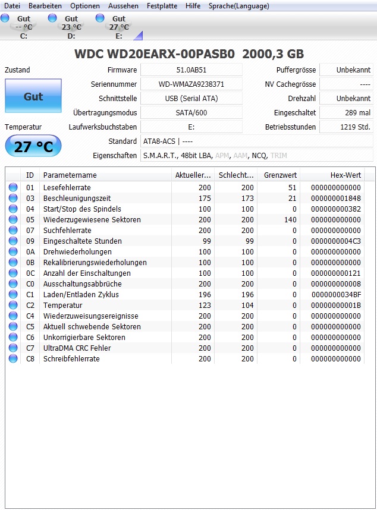Click status icon of Start/Stop des Spindels
The height and width of the screenshot is (510, 377).
[x=13, y=209]
